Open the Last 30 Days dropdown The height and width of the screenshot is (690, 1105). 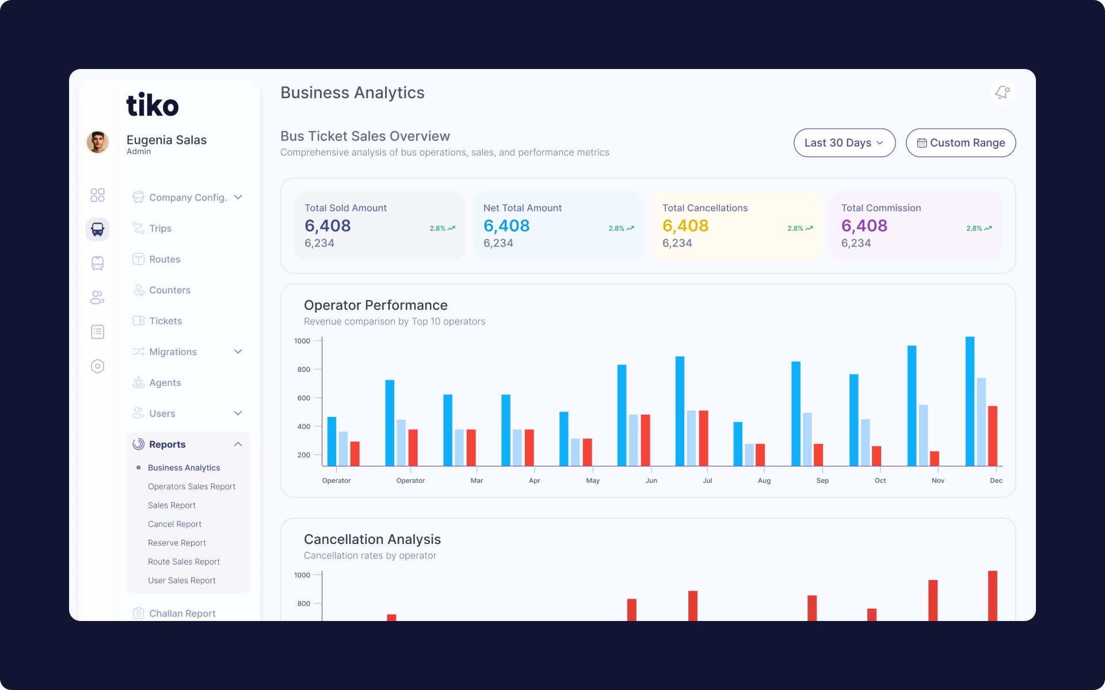point(844,143)
